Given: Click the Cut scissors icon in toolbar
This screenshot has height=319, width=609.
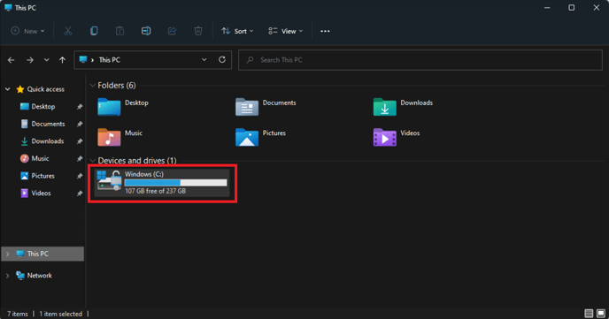Looking at the screenshot, I should coord(68,31).
